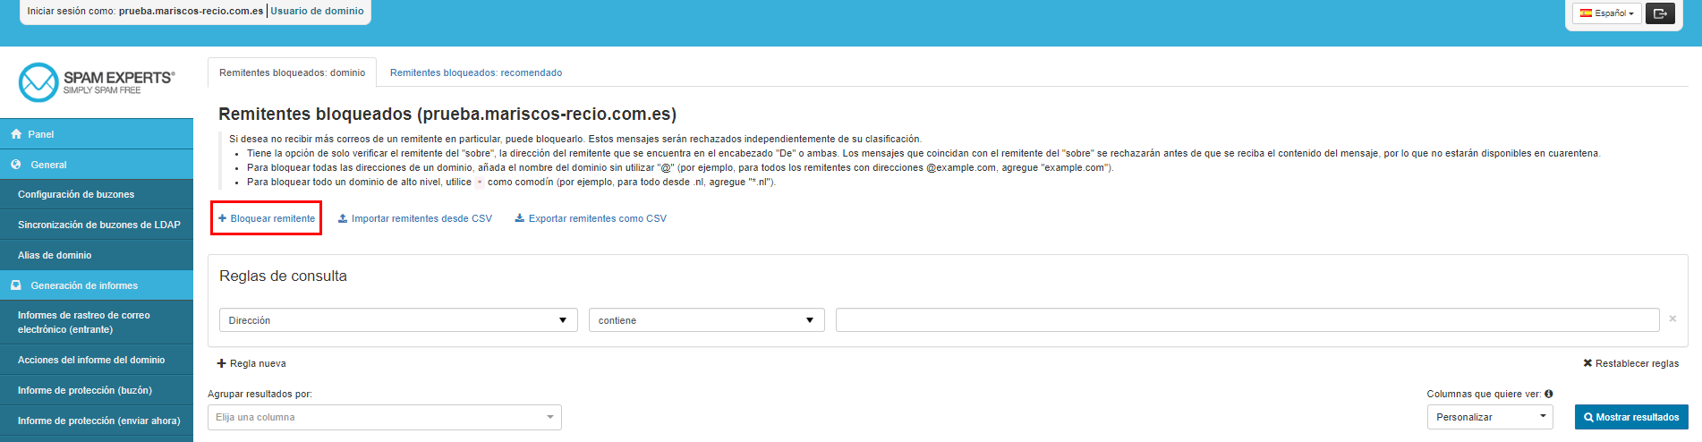Select Remitentes bloqueados: dominio tab
This screenshot has height=442, width=1702.
click(x=292, y=72)
